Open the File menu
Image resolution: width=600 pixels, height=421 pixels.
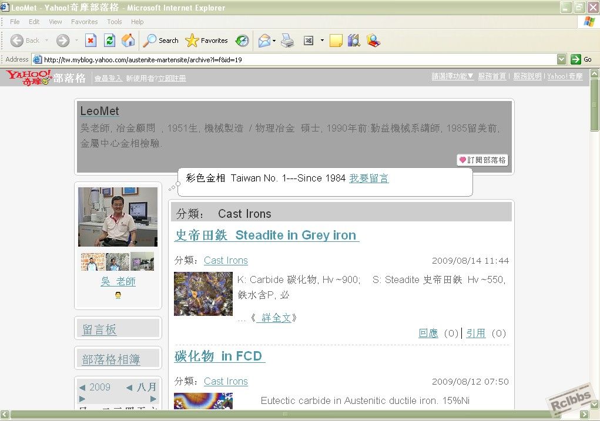point(15,22)
